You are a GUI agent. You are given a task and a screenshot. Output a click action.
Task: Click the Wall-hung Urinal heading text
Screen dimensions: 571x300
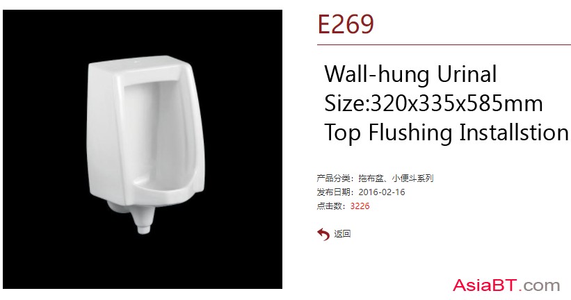[x=410, y=74]
